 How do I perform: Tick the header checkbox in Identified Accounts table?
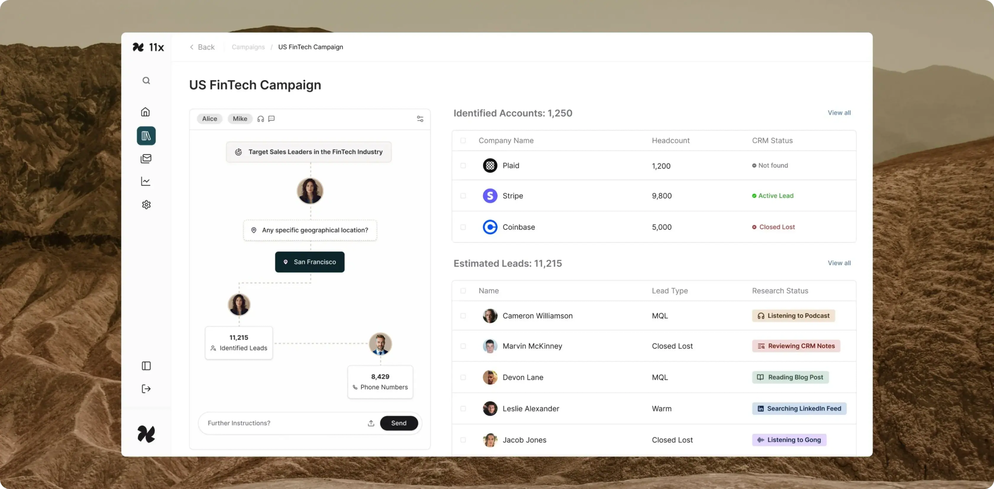click(463, 141)
